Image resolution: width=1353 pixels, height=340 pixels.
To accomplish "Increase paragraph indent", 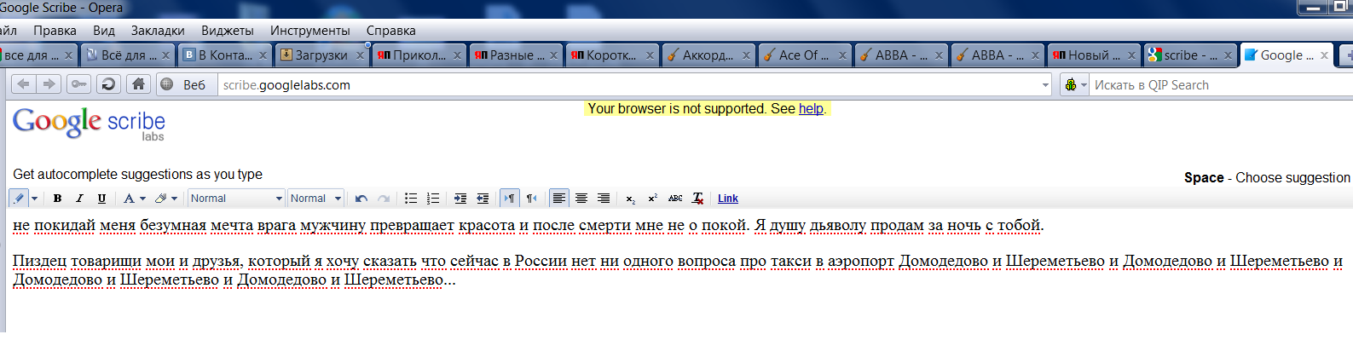I will click(x=460, y=198).
